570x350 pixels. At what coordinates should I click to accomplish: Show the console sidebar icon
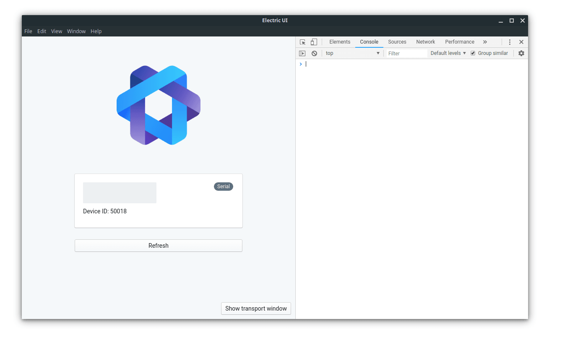pyautogui.click(x=302, y=53)
